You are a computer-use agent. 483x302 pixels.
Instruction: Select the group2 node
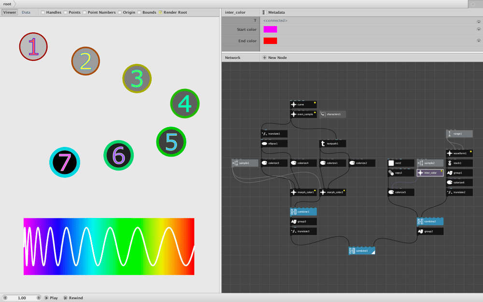(430, 231)
